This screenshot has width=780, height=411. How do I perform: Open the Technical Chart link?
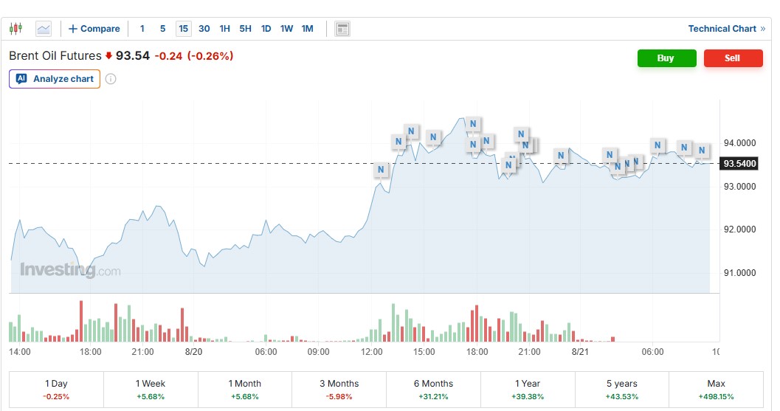[x=726, y=29]
